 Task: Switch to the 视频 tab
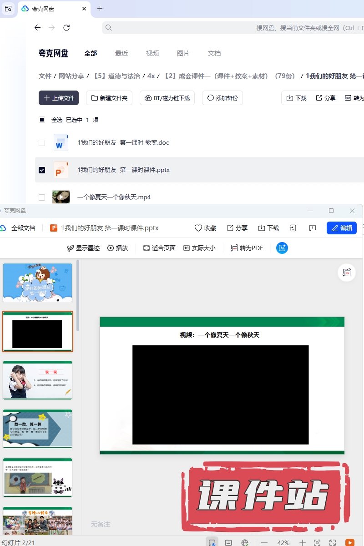click(x=152, y=53)
